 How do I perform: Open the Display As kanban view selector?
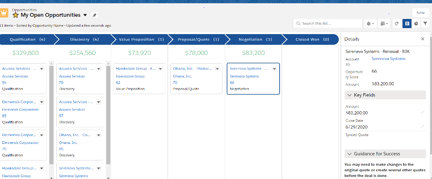(x=384, y=24)
